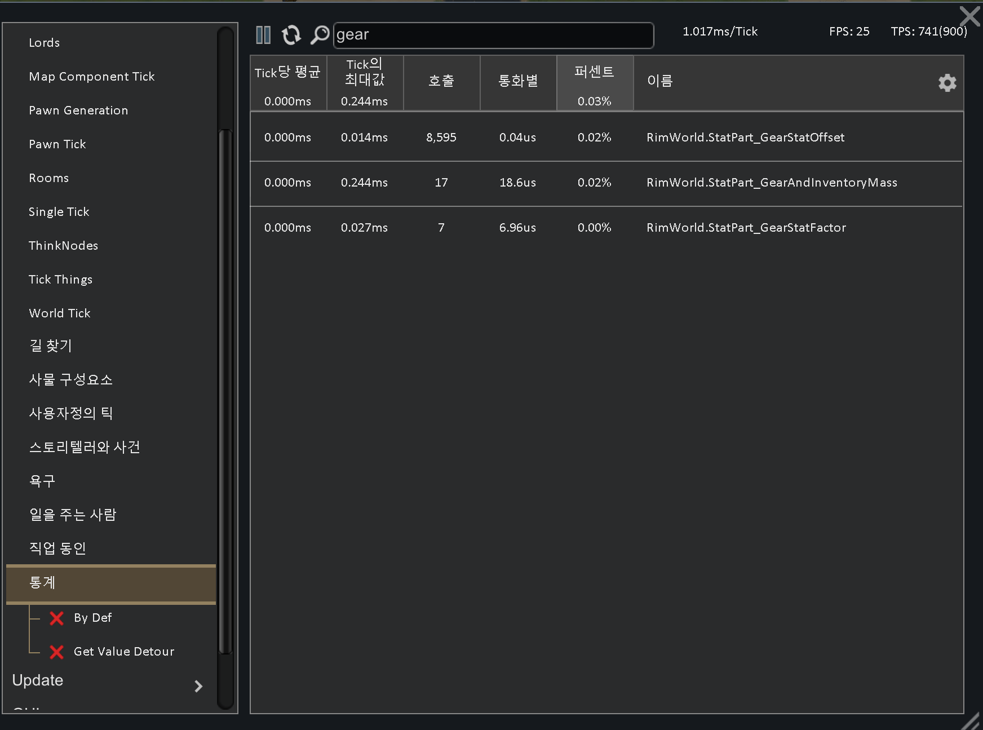This screenshot has height=730, width=983.
Task: Pause profiling with the pause icon
Action: click(x=263, y=35)
